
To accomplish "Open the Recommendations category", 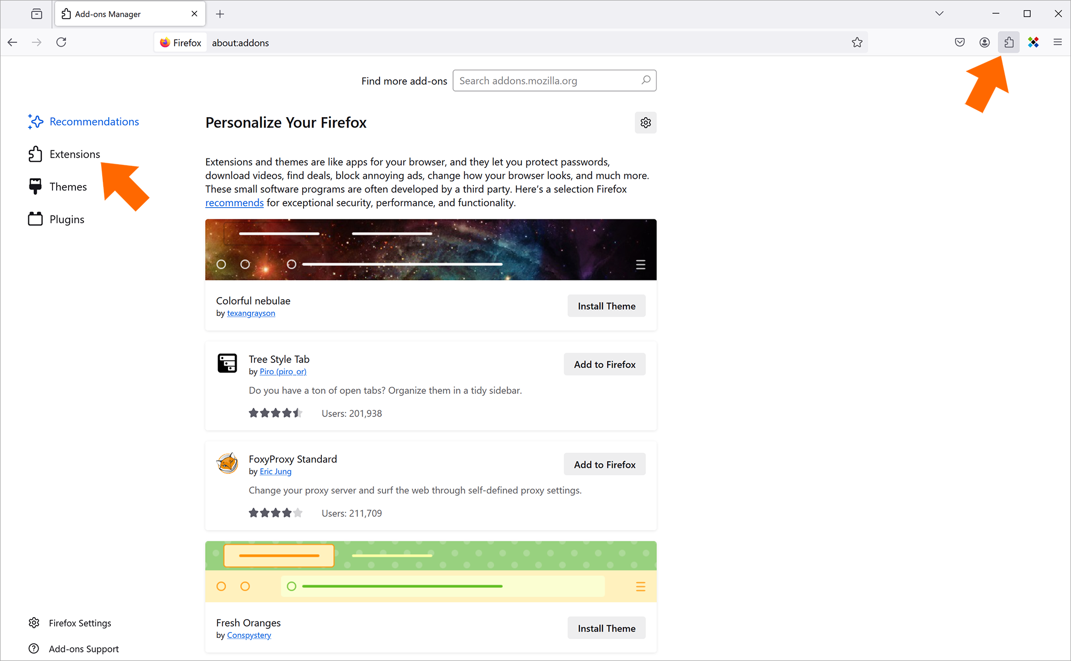I will (x=84, y=121).
